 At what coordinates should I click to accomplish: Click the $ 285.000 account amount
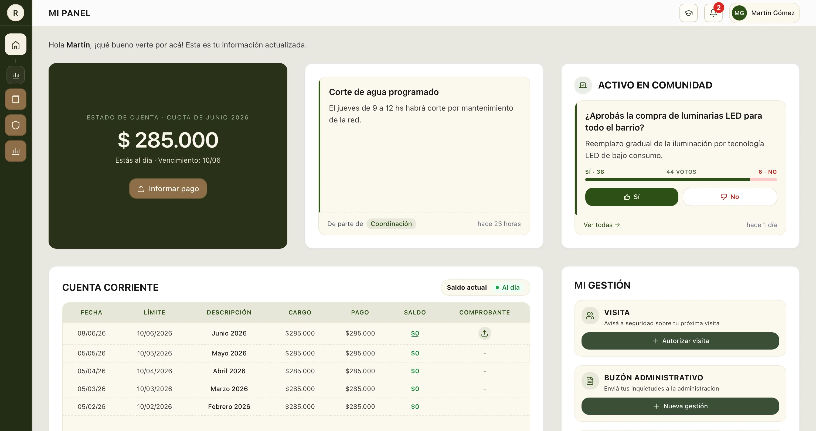pos(168,140)
